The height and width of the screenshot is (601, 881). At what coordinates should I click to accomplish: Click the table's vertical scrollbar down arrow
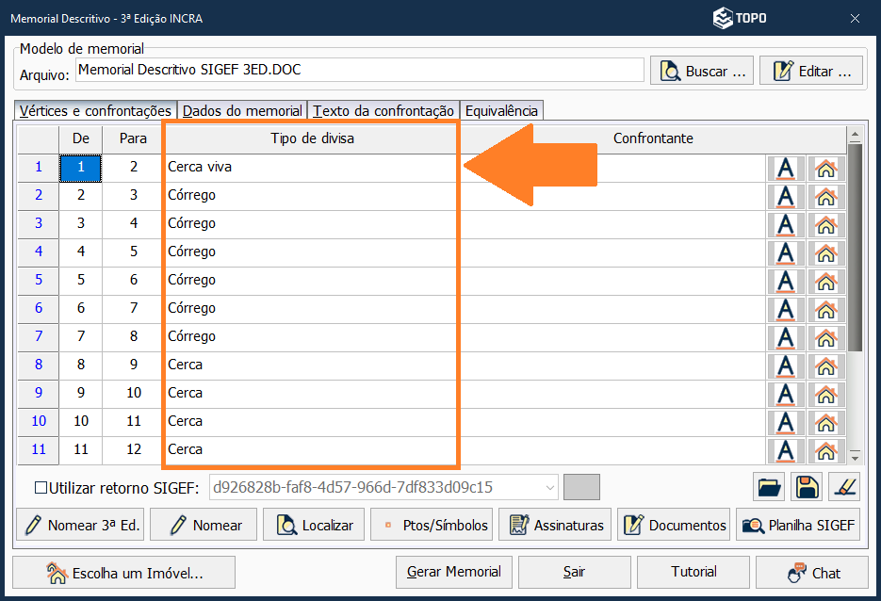pos(855,456)
